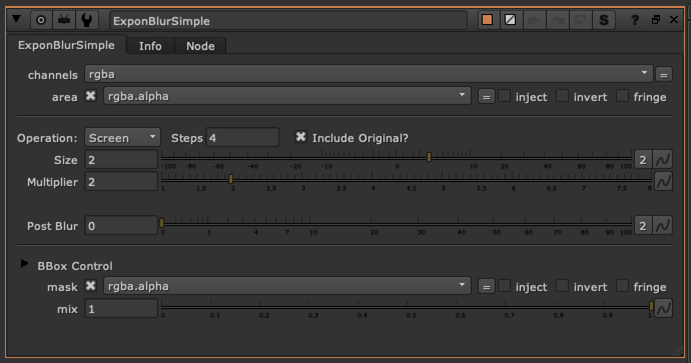Click the Post Blur channel split button
691x363 pixels.
[643, 226]
